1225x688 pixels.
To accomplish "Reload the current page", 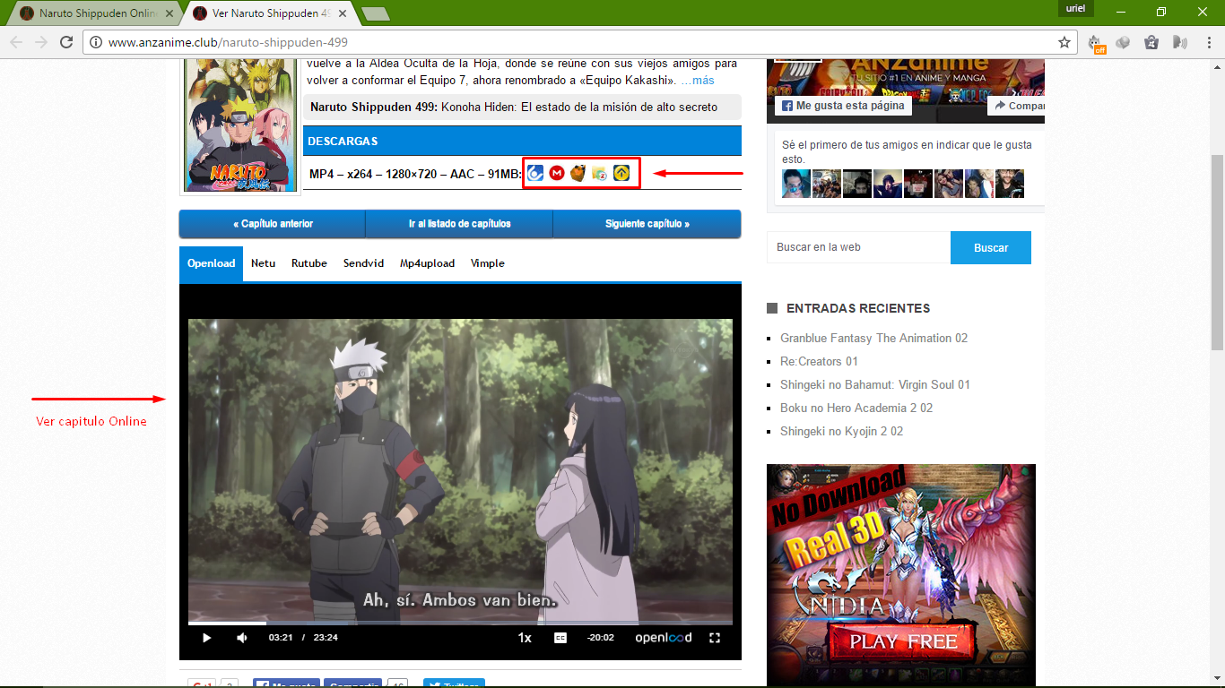I will tap(66, 42).
